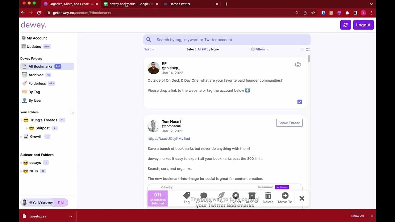
Task: Focus the bookmark search field
Action: coord(227,40)
